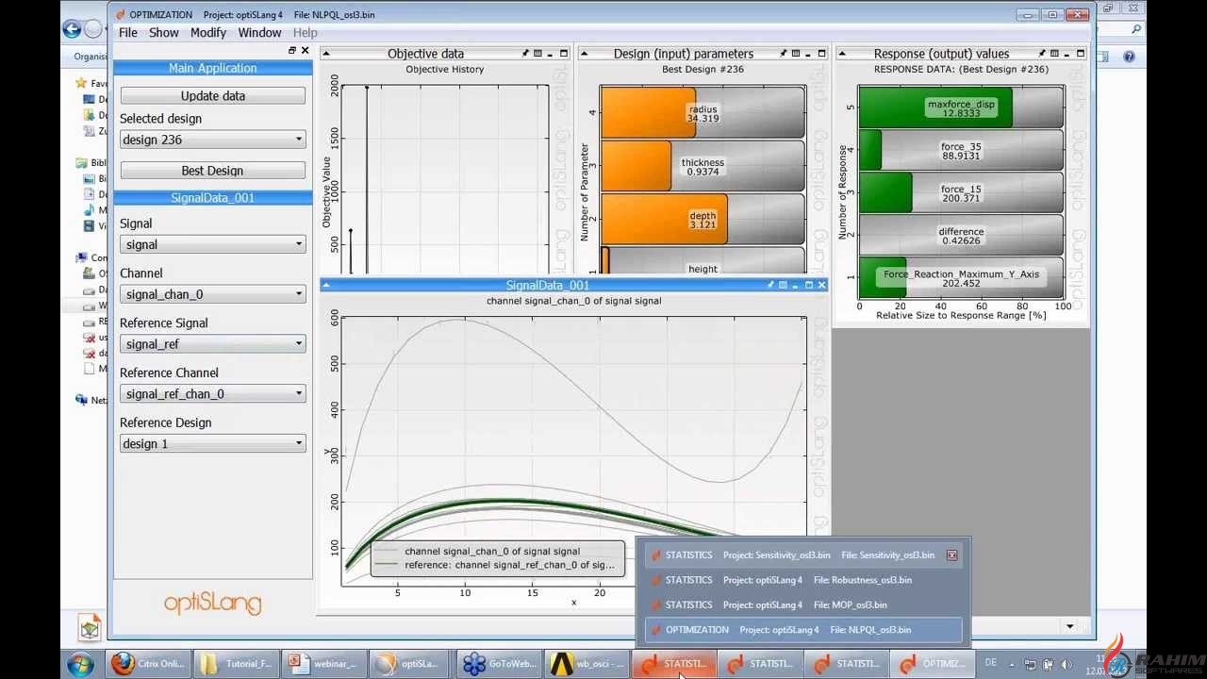This screenshot has width=1207, height=679.
Task: Pin the Objective data panel
Action: click(x=525, y=54)
